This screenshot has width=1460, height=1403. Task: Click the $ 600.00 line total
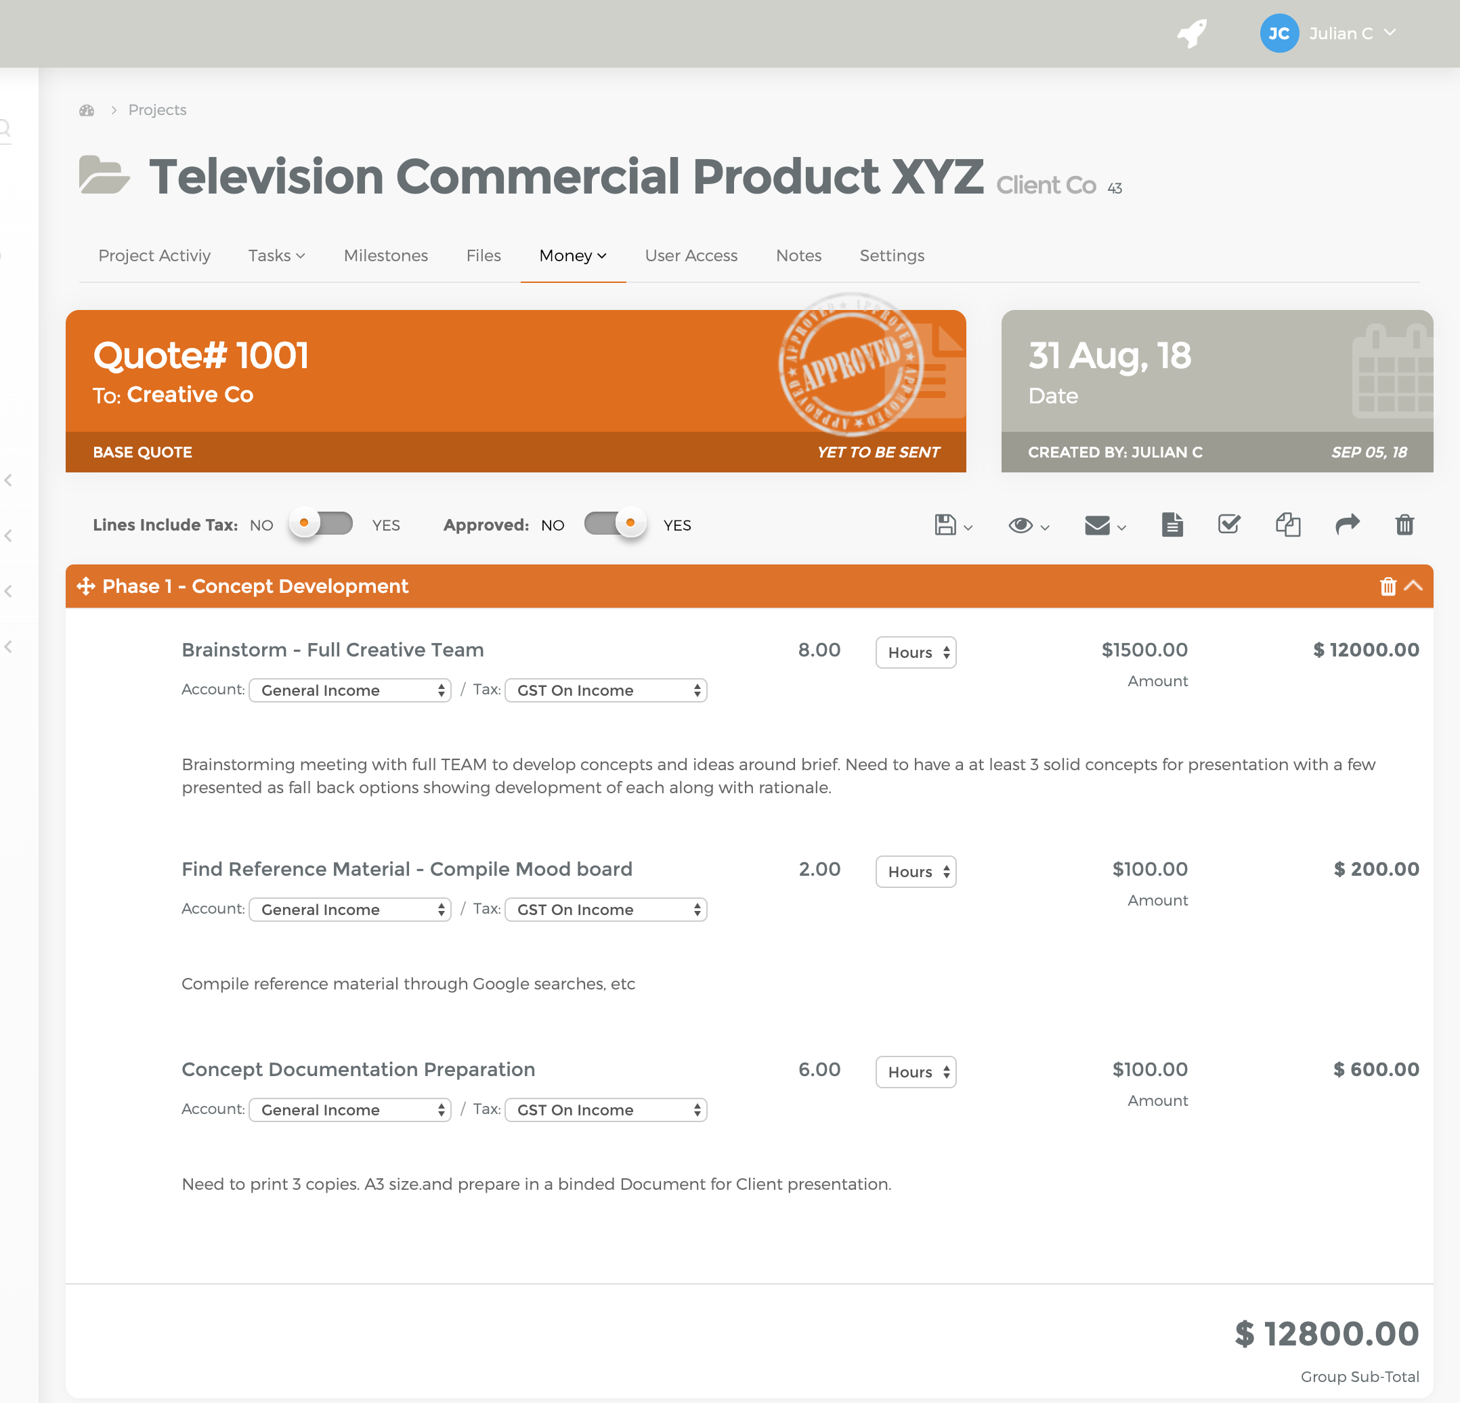coord(1376,1069)
